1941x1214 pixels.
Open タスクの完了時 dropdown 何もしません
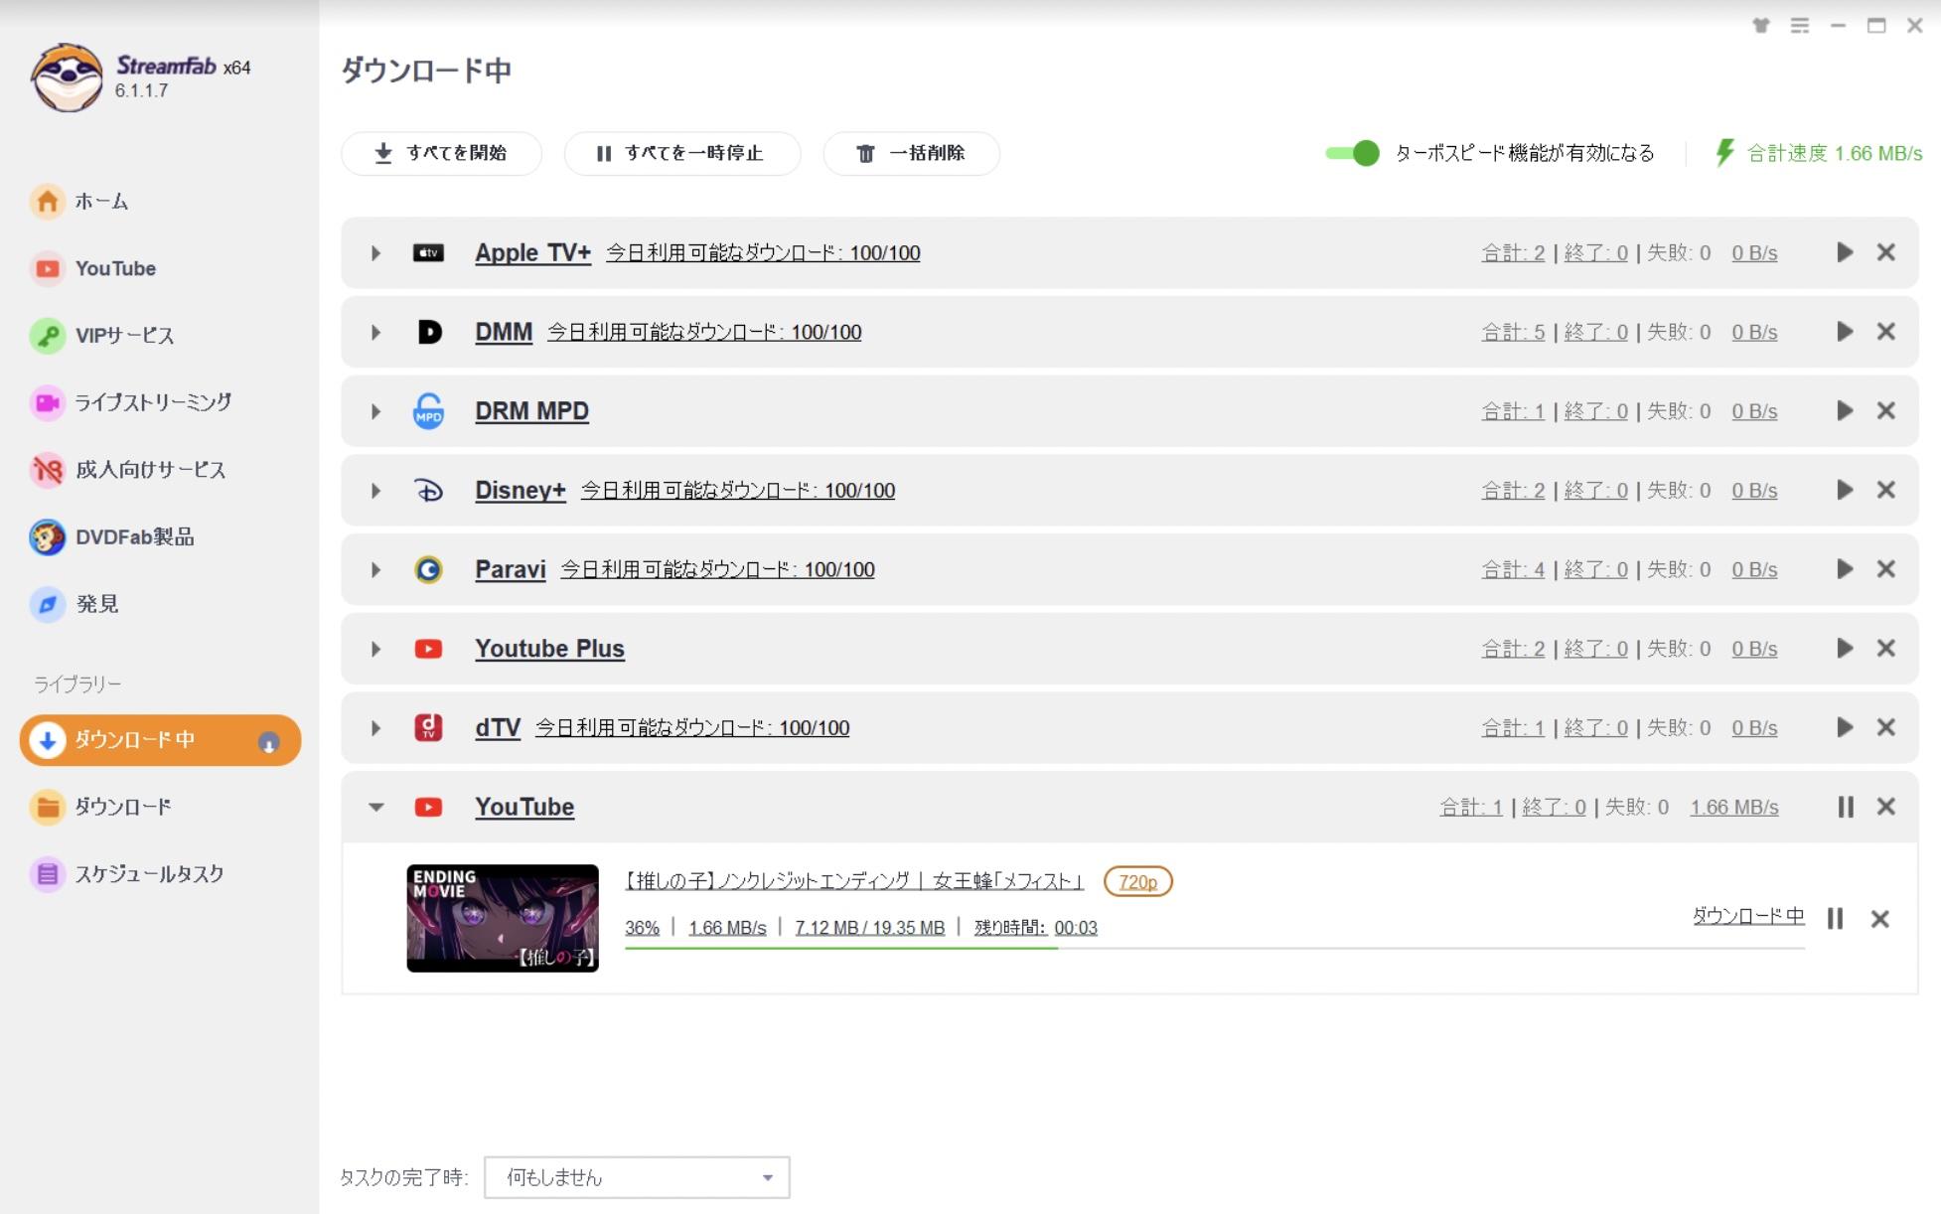pyautogui.click(x=637, y=1177)
